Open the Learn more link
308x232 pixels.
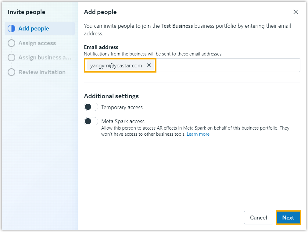pos(198,134)
